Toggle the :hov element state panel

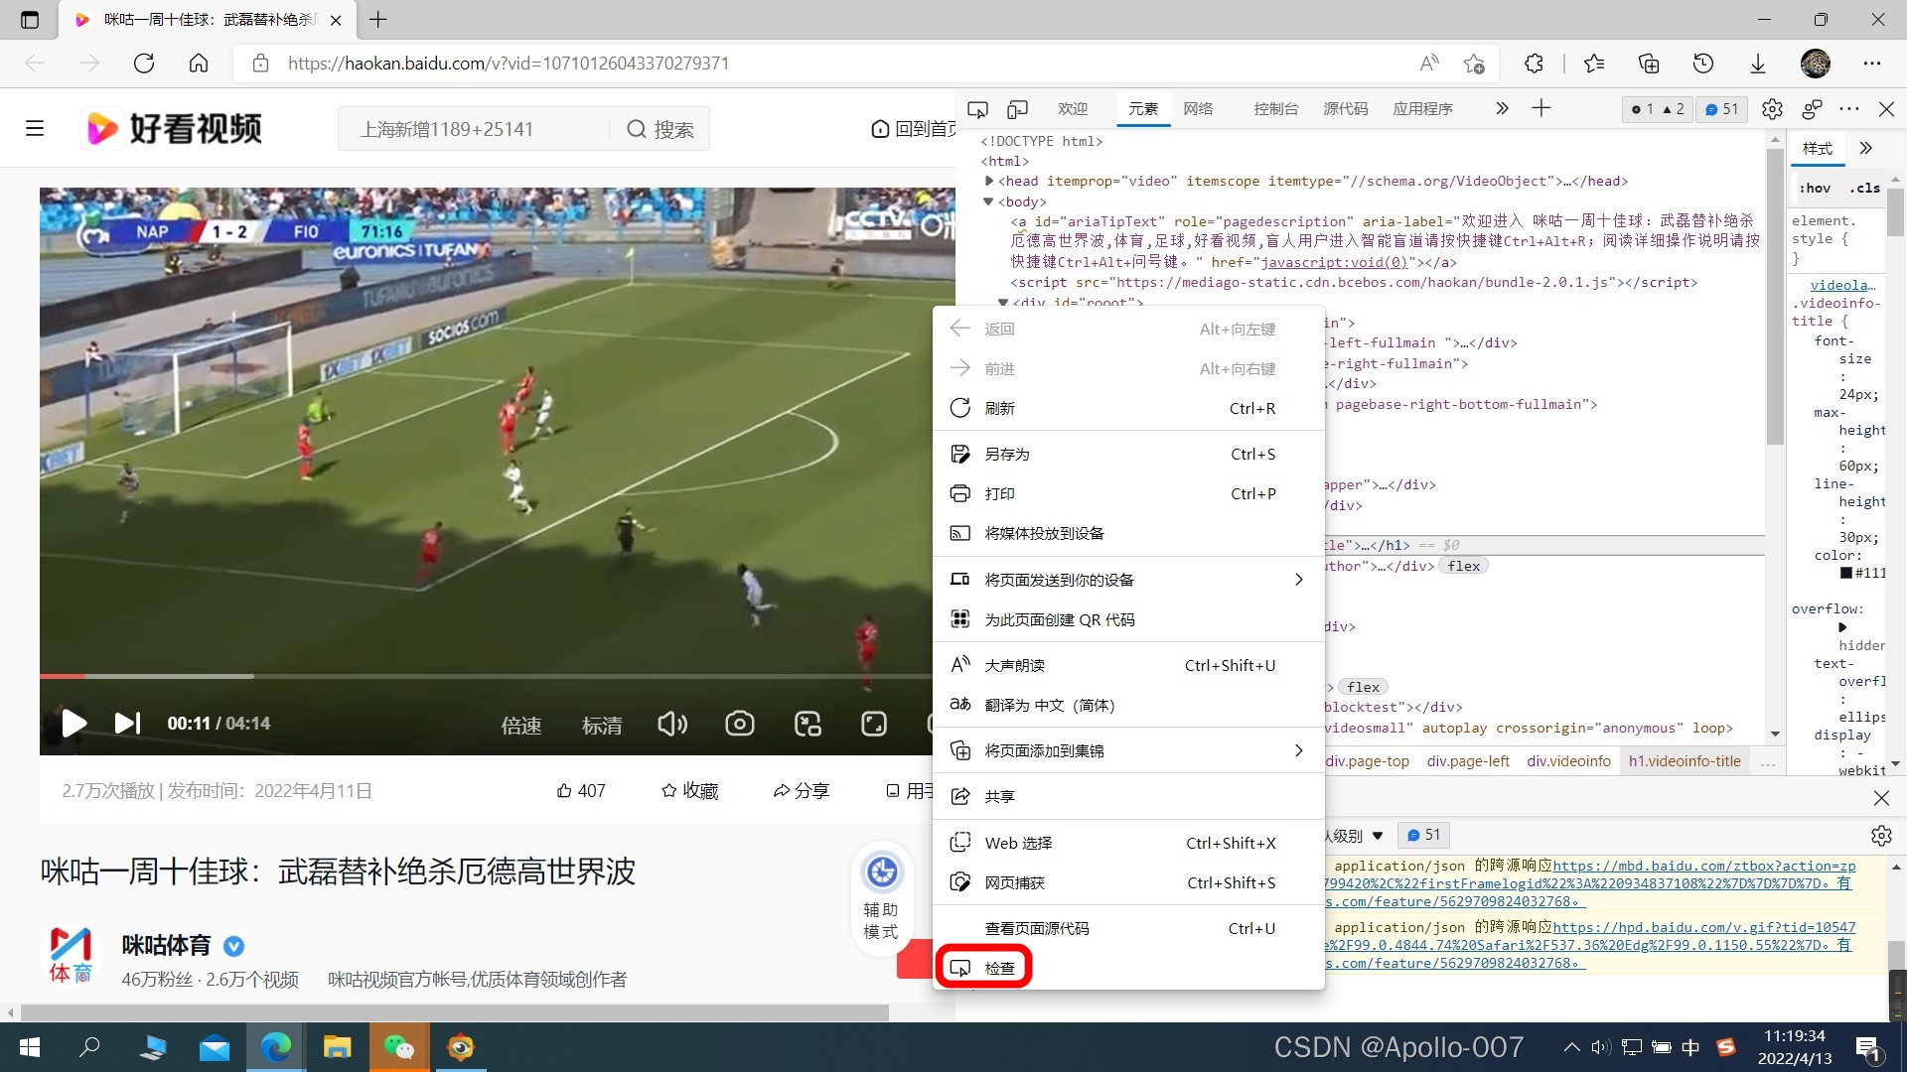pyautogui.click(x=1815, y=188)
